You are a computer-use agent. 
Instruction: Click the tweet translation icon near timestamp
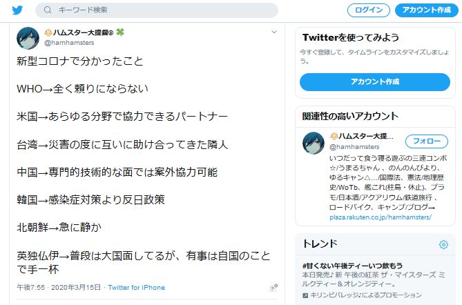pos(273,288)
